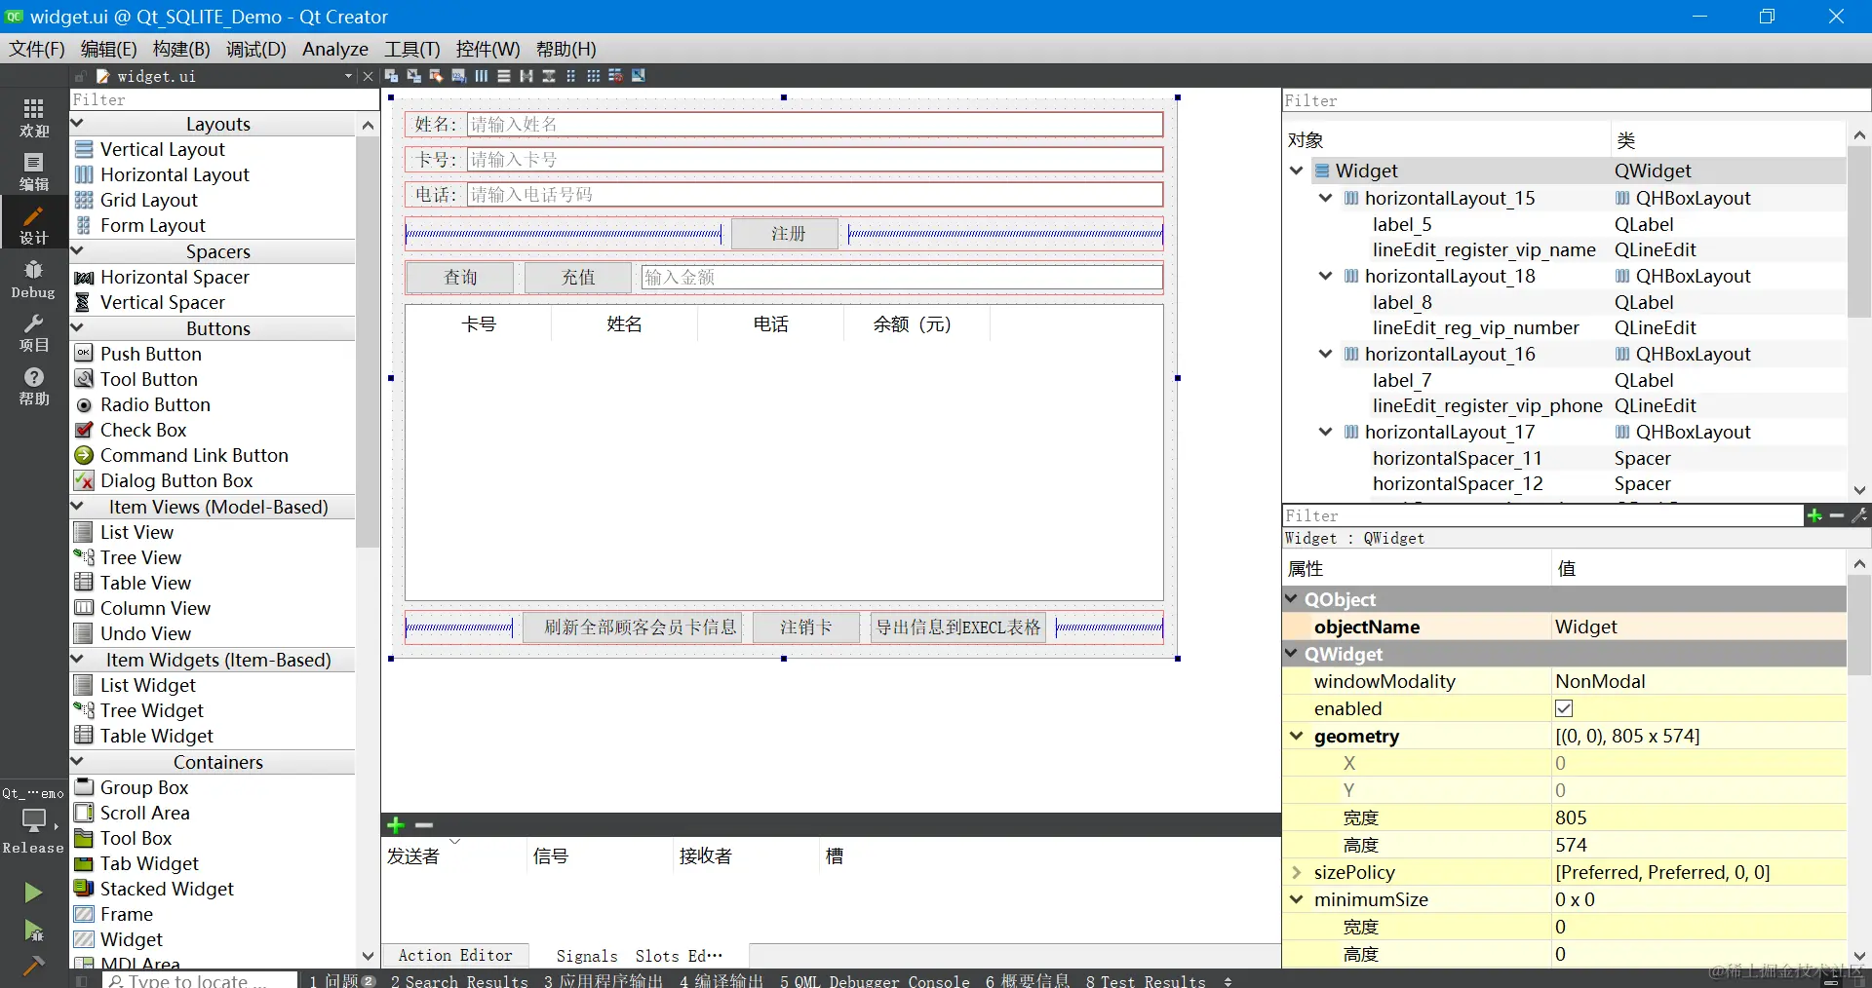Select the Radio Button widget in Buttons section
Screen dimensions: 1872x988
154,404
